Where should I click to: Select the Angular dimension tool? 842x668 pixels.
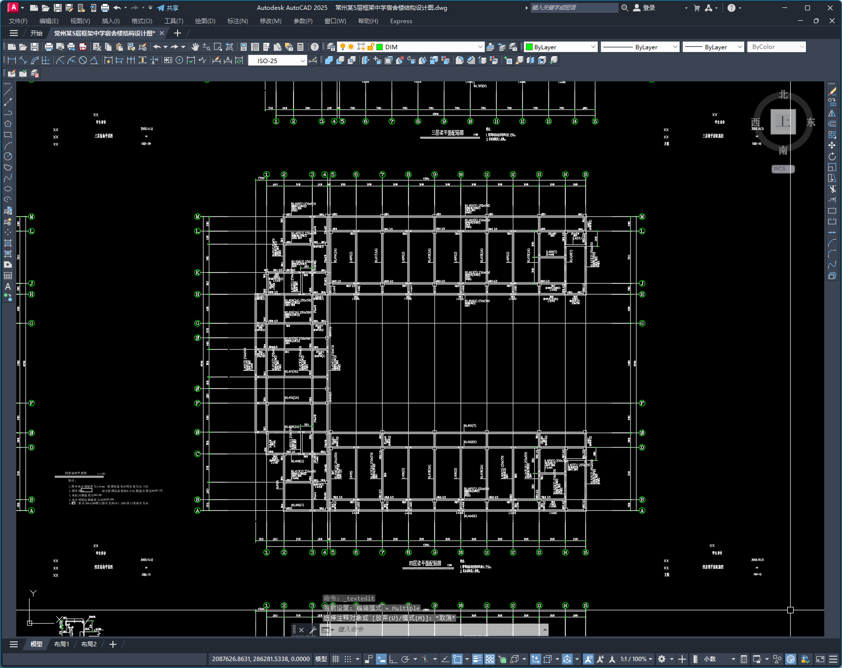94,60
